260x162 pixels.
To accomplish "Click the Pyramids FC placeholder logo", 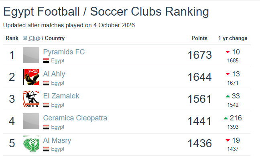I will [x=31, y=55].
